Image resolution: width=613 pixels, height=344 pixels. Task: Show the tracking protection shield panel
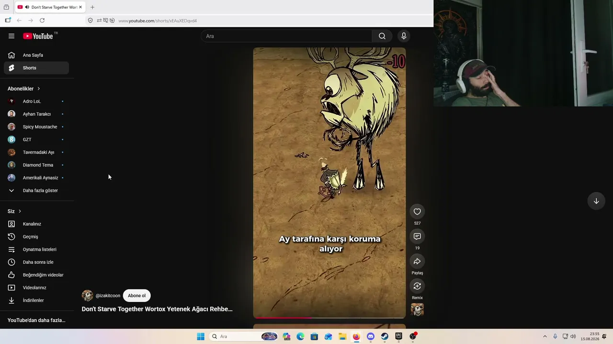[x=90, y=21]
